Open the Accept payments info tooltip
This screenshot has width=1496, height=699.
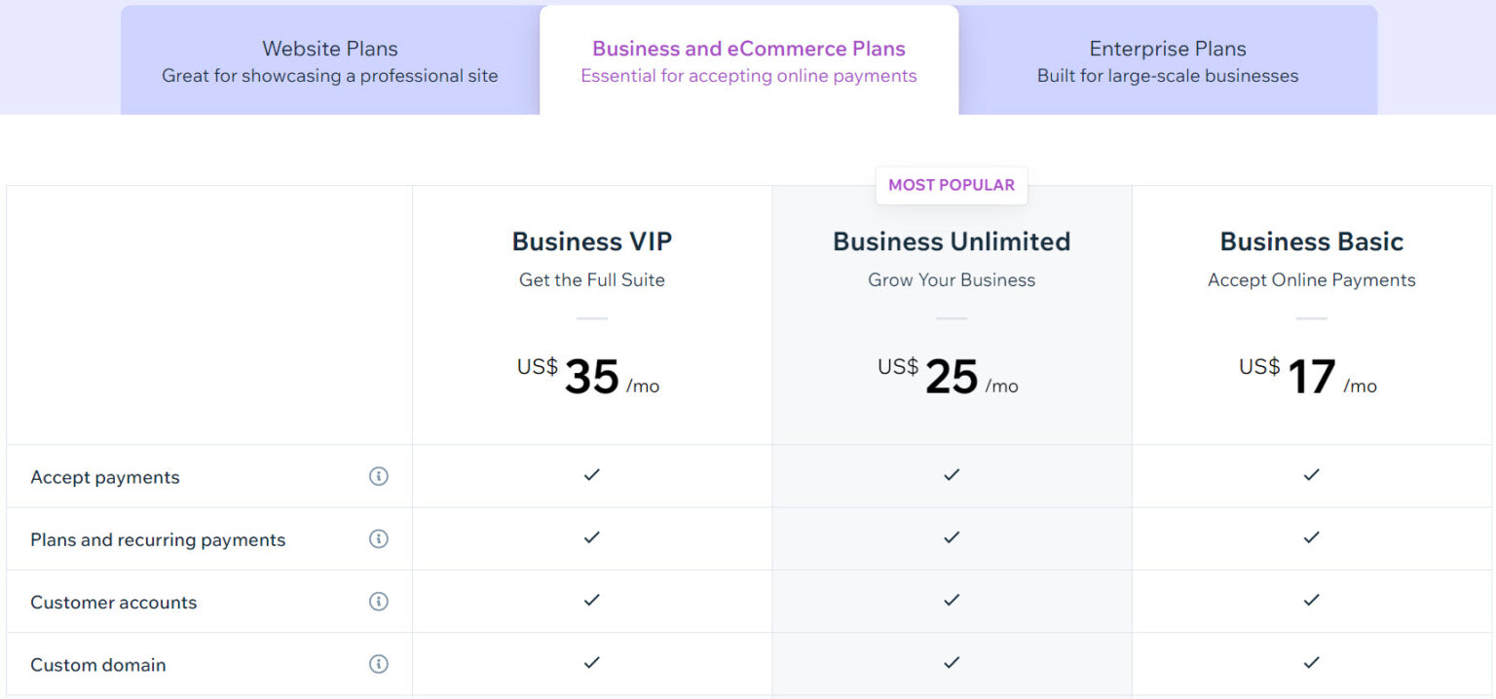click(x=379, y=476)
